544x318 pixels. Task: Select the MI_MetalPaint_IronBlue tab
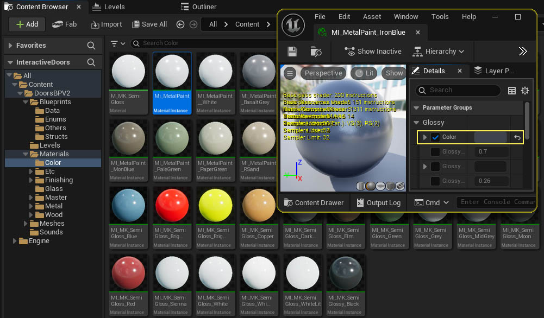pos(368,32)
